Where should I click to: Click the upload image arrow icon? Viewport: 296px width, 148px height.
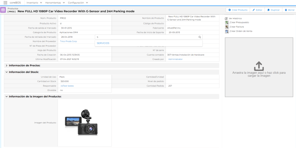pyautogui.click(x=259, y=66)
